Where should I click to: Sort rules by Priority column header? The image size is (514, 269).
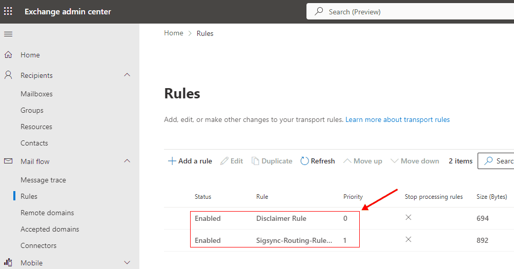(353, 197)
